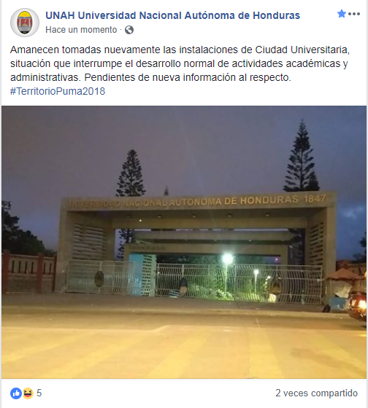View the list of 5 reactions

point(39,393)
